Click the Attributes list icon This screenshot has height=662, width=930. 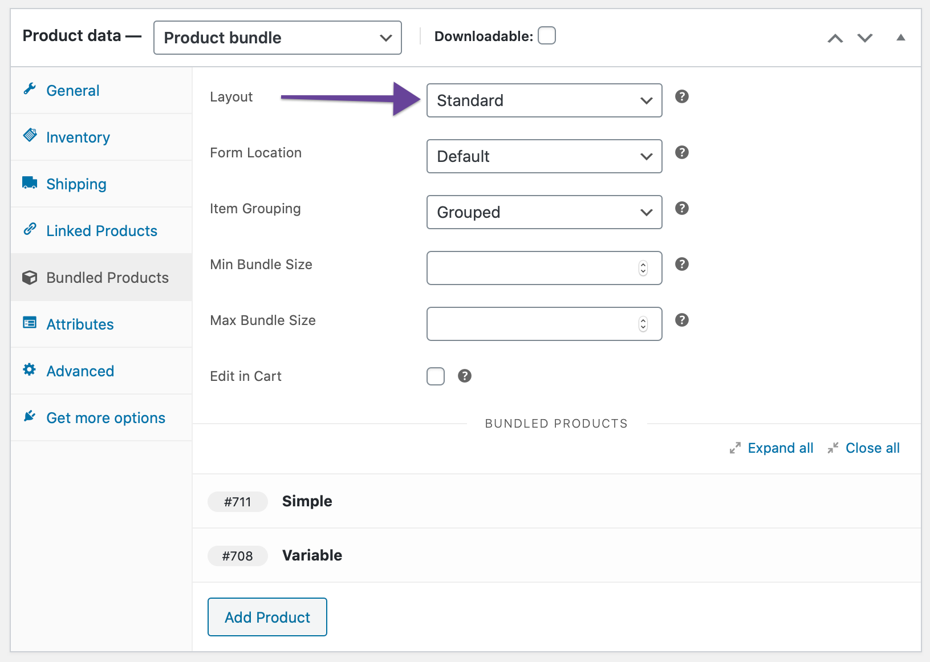pos(30,323)
